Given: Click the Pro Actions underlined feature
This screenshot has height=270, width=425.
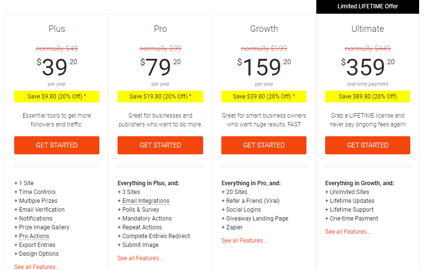Looking at the screenshot, I should 34,236.
